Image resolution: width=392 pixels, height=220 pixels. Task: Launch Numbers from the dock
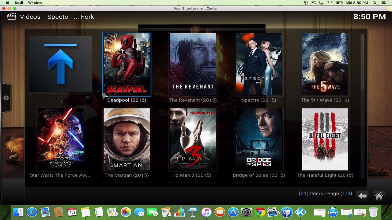pyautogui.click(x=179, y=212)
